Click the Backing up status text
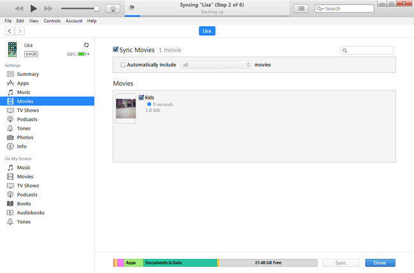This screenshot has width=414, height=273. tap(212, 12)
